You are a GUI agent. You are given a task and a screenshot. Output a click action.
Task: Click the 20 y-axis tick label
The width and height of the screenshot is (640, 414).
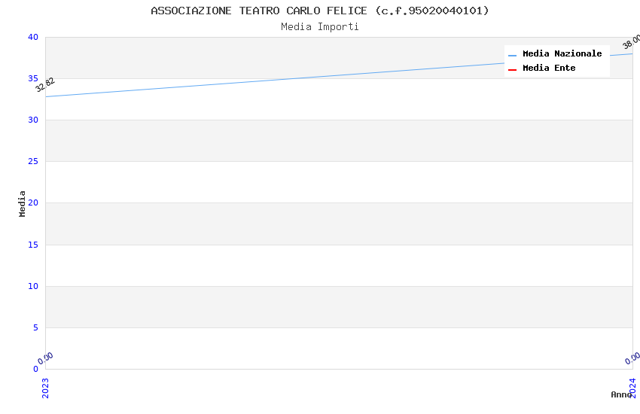click(33, 202)
